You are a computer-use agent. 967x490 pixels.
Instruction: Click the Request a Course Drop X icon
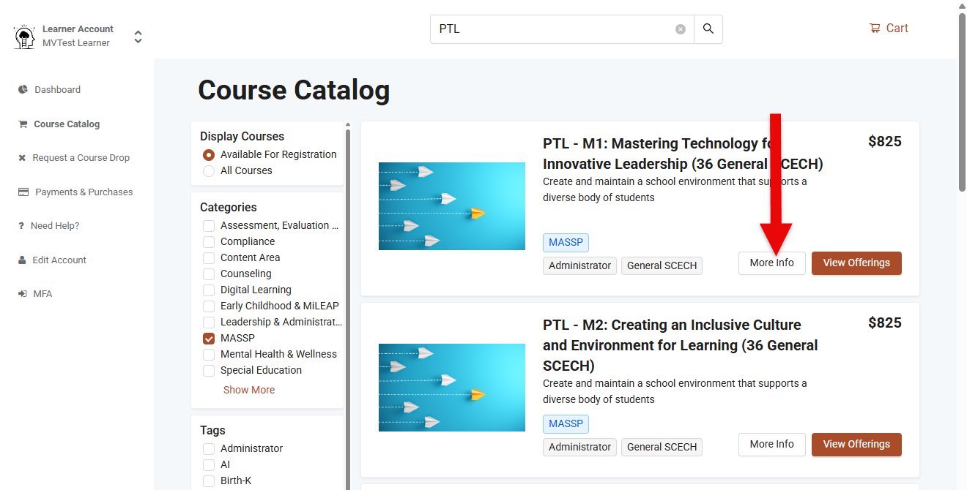point(22,158)
